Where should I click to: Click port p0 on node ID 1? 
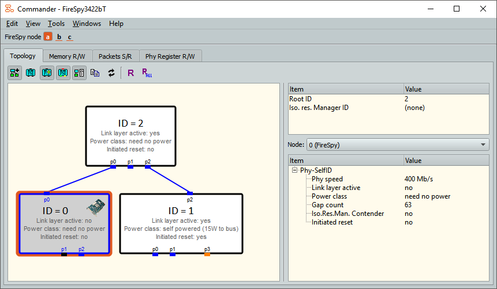point(155,254)
